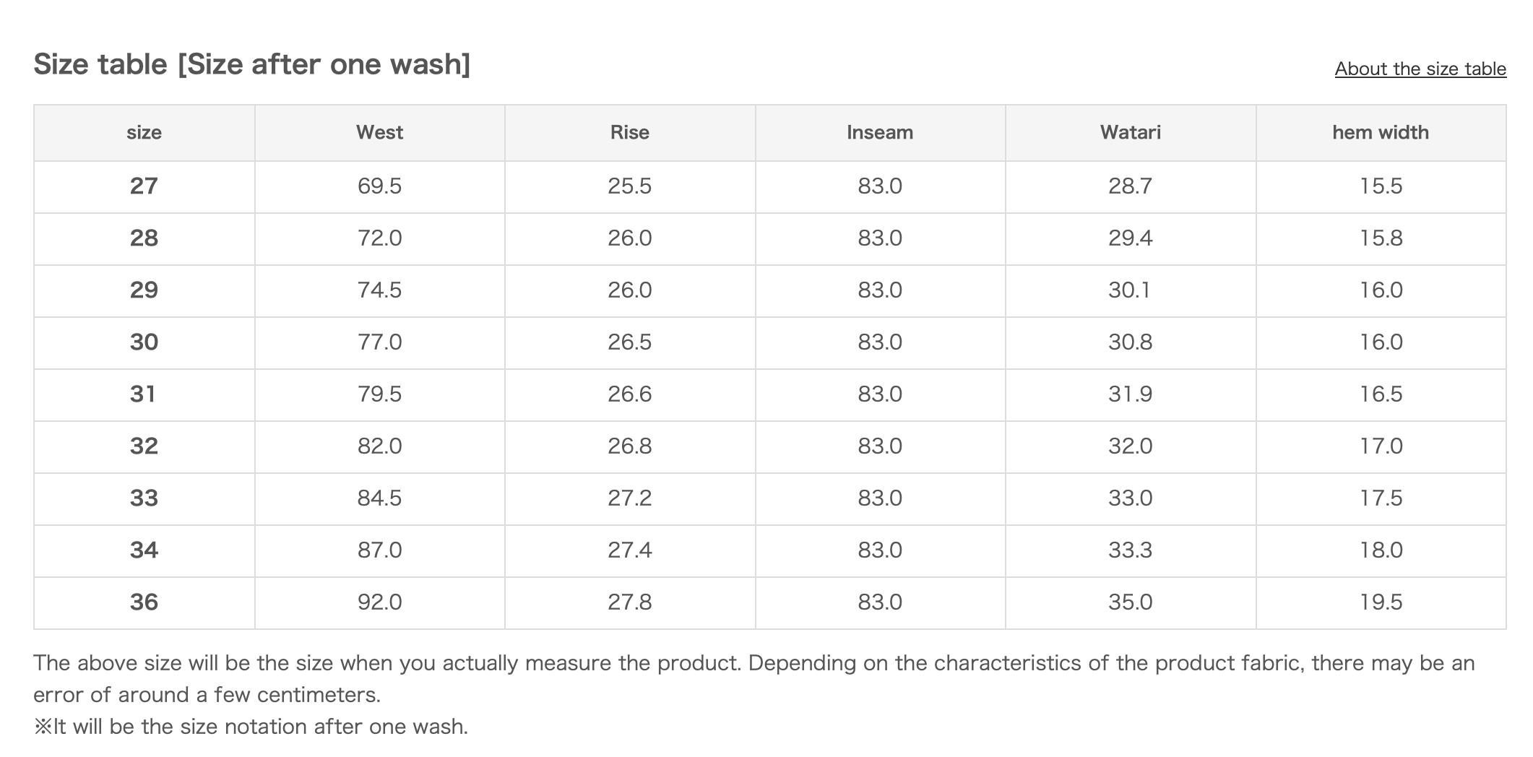This screenshot has height=757, width=1533.
Task: Click the waist value 74.5
Action: click(x=379, y=290)
